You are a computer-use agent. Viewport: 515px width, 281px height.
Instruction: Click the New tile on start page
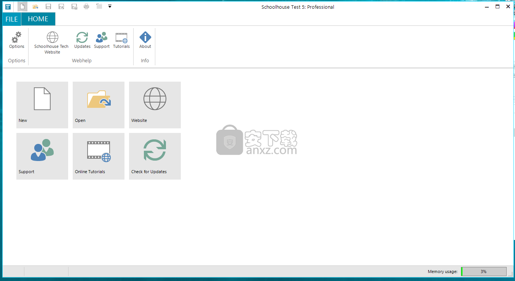point(42,105)
